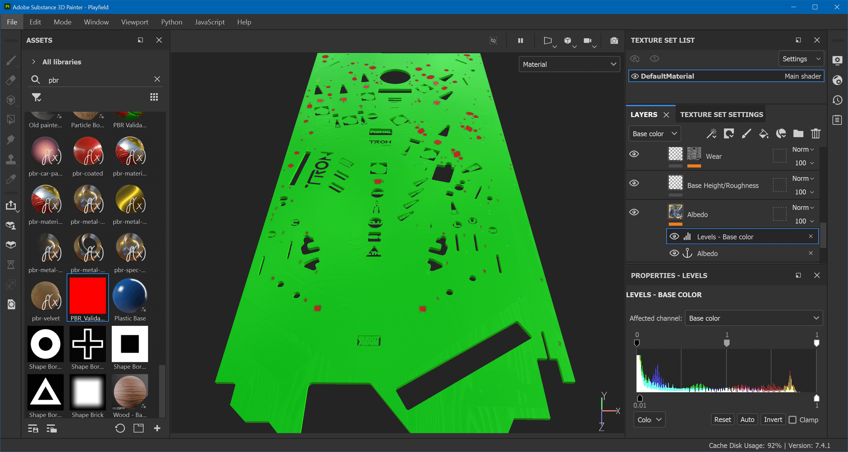This screenshot has width=848, height=452.
Task: Add effect with the magic wand icon
Action: point(711,133)
